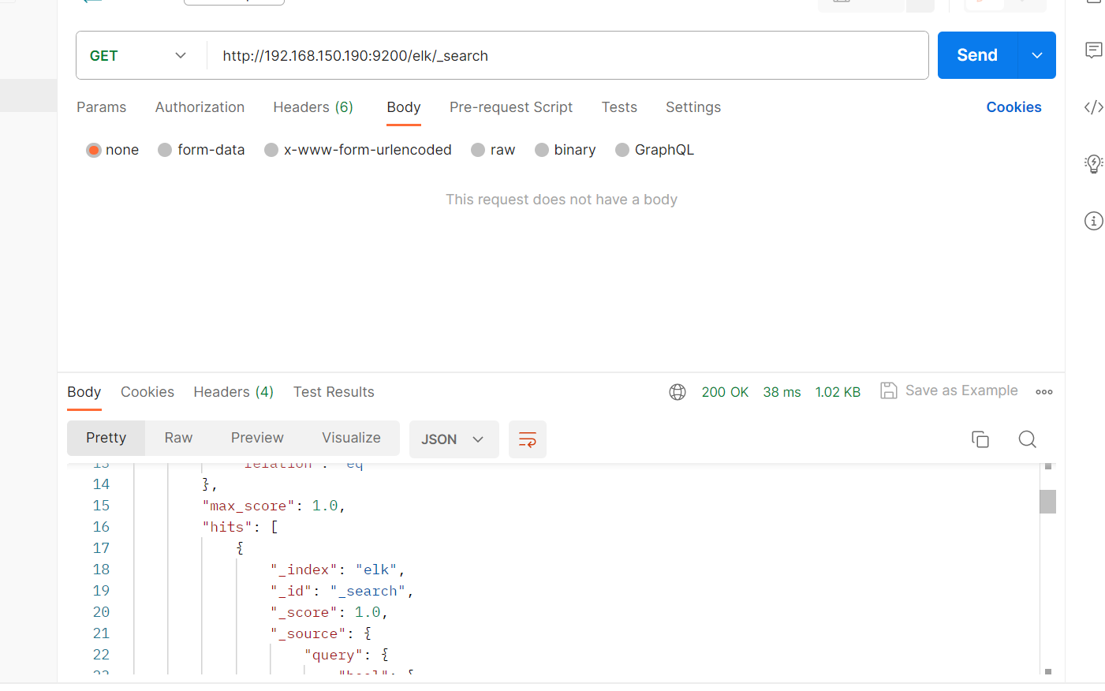This screenshot has height=691, width=1105.
Task: Click line number 18 in gutter
Action: click(101, 570)
